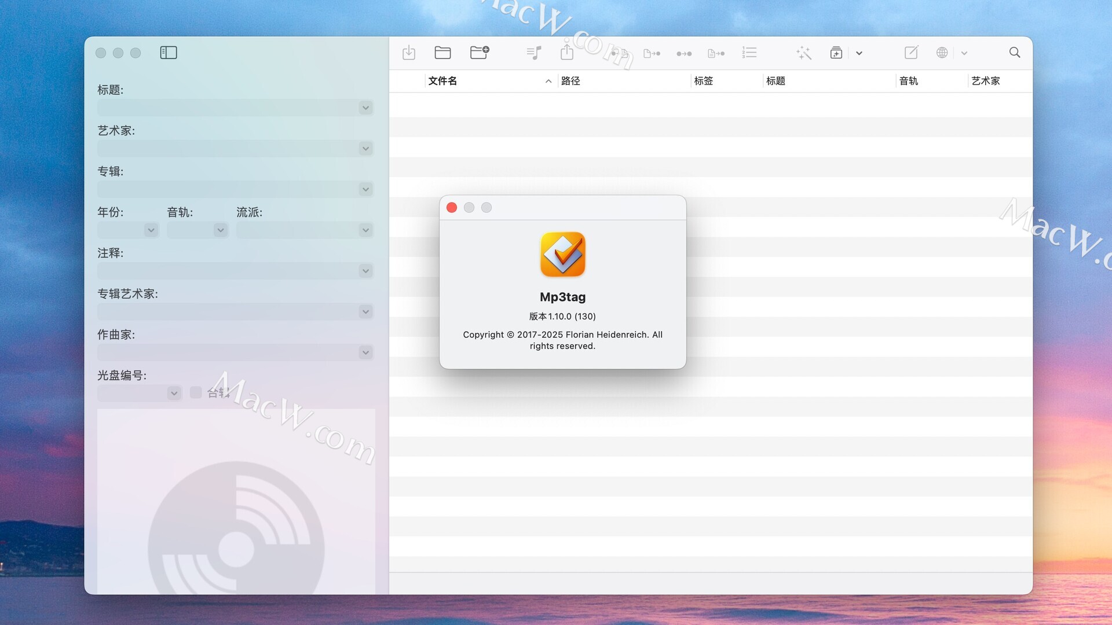Click the 路径 column header

(x=570, y=81)
